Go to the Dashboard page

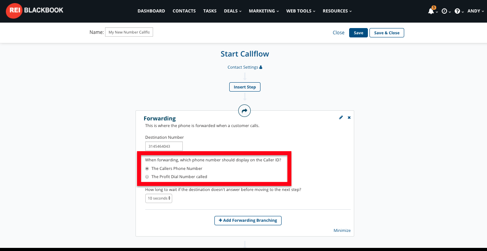(x=151, y=11)
